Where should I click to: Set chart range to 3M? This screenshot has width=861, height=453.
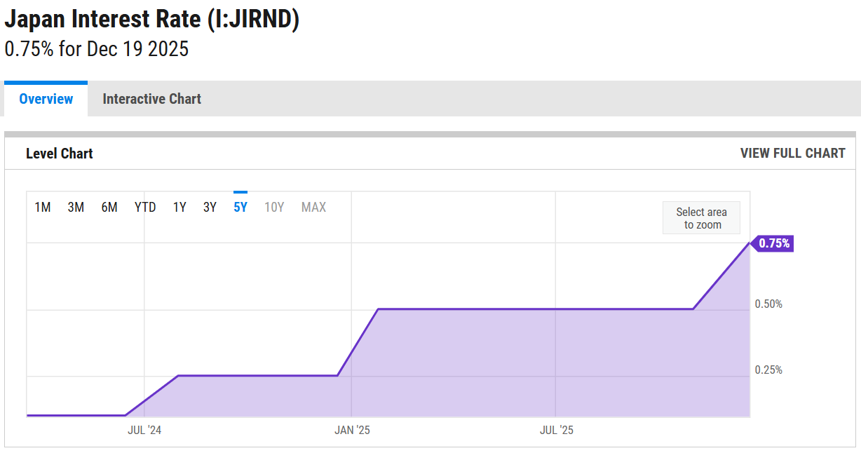pos(76,207)
